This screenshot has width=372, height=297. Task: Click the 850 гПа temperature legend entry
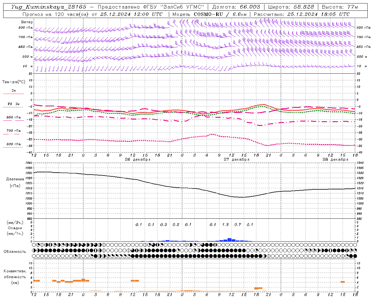pos(14,117)
